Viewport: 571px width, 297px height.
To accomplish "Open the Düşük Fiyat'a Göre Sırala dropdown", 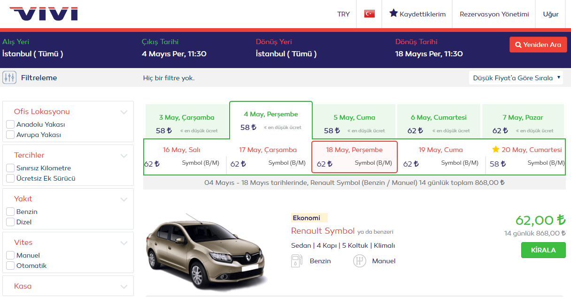I will (x=516, y=78).
